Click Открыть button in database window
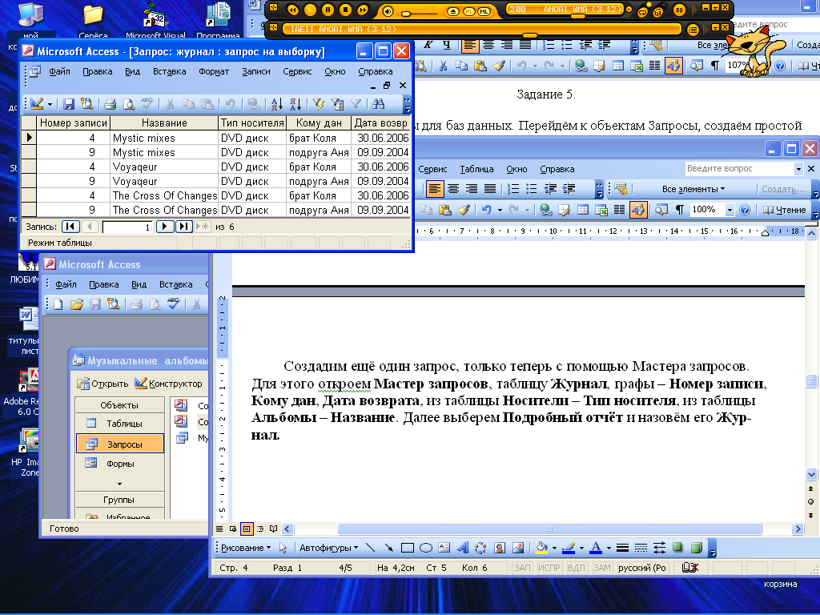Viewport: 820px width, 615px height. click(102, 384)
